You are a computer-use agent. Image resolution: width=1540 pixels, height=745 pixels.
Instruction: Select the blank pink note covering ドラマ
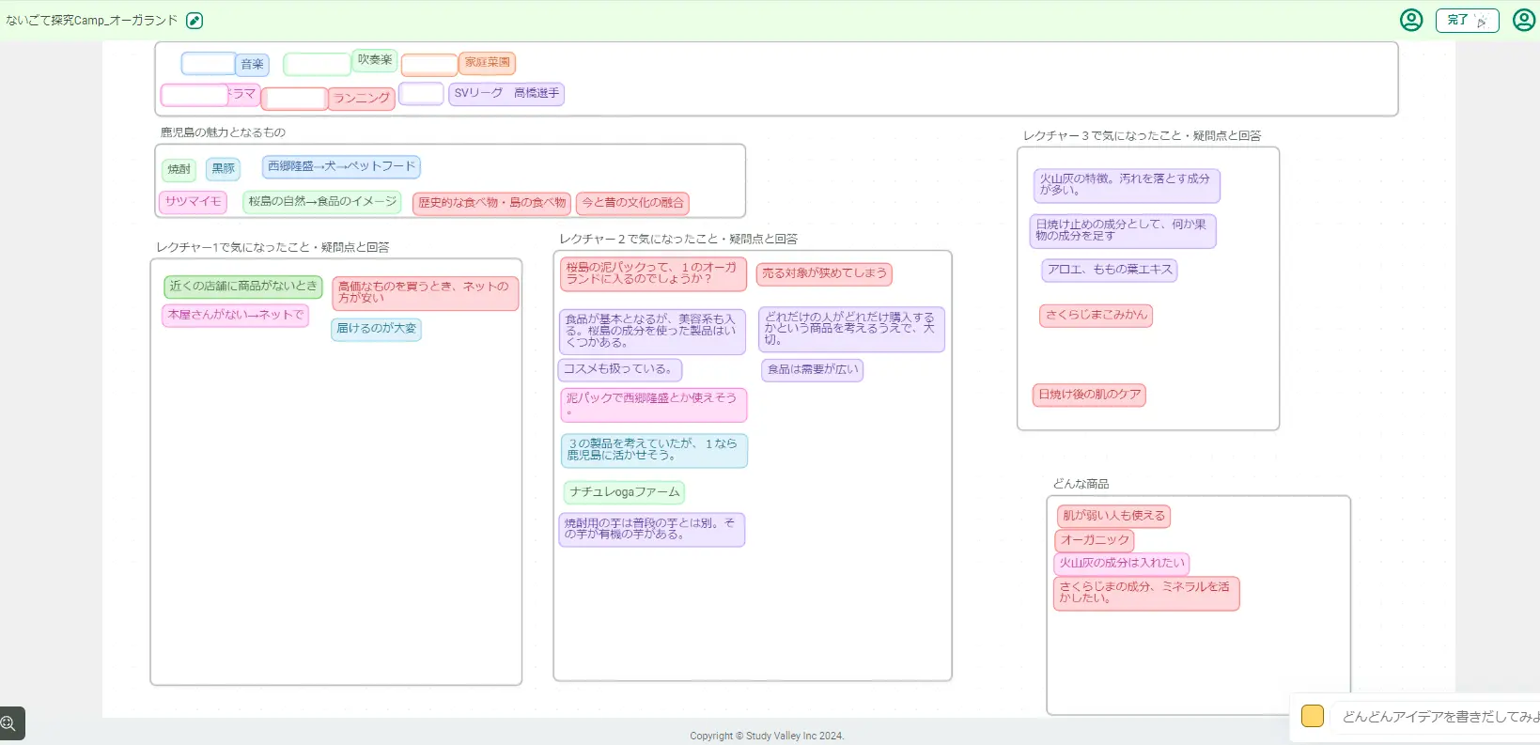pyautogui.click(x=194, y=95)
